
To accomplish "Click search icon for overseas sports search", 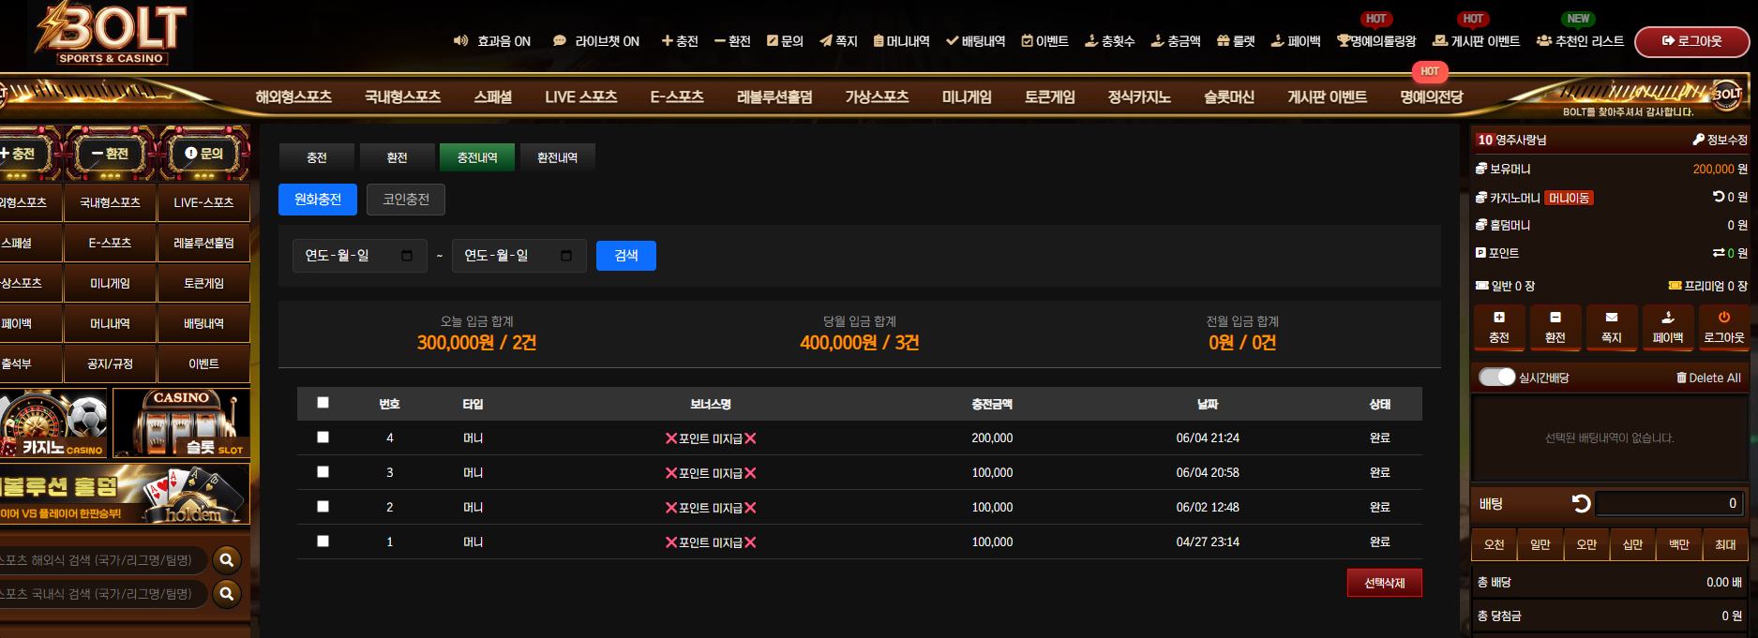I will (x=226, y=560).
